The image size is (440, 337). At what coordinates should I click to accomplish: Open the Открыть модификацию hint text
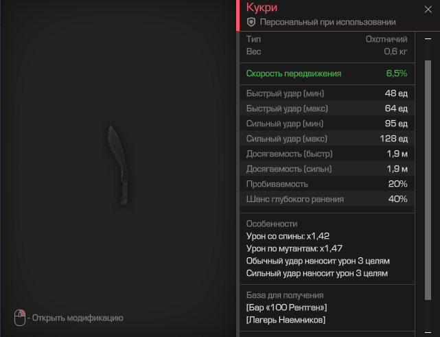(78, 318)
